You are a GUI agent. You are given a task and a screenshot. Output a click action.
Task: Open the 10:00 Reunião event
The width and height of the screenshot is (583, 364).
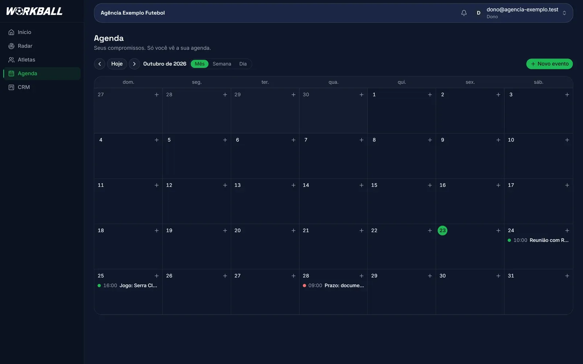538,240
